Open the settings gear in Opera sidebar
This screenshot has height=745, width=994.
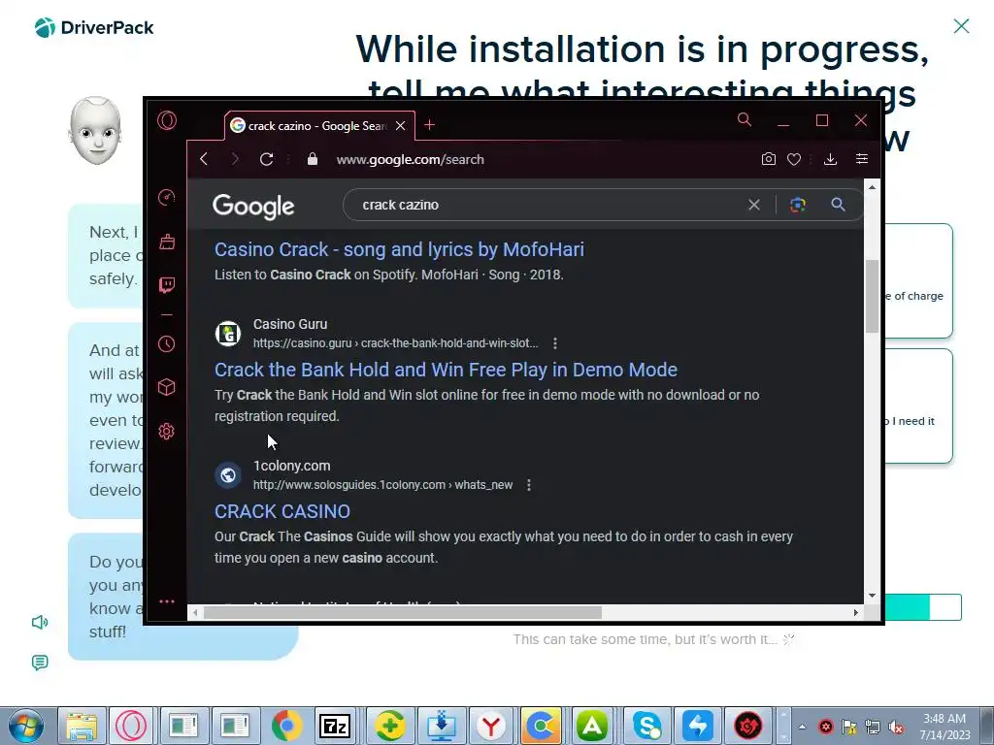(x=167, y=432)
